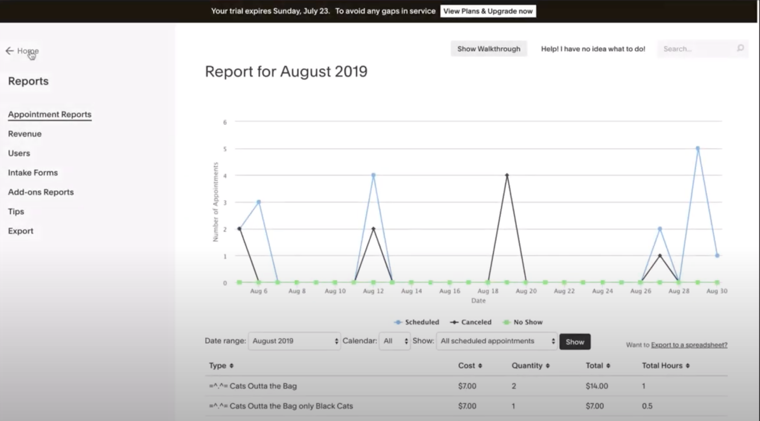Click the Aug 29 scheduled peak data point
Screen dimensions: 760x421
tap(698, 148)
